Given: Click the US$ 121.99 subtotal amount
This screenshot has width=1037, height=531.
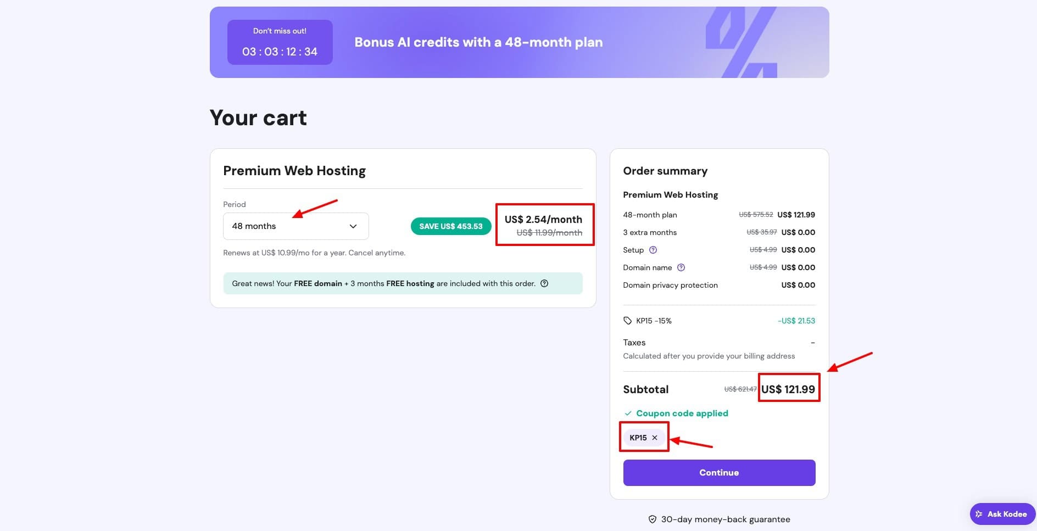Looking at the screenshot, I should coord(788,389).
